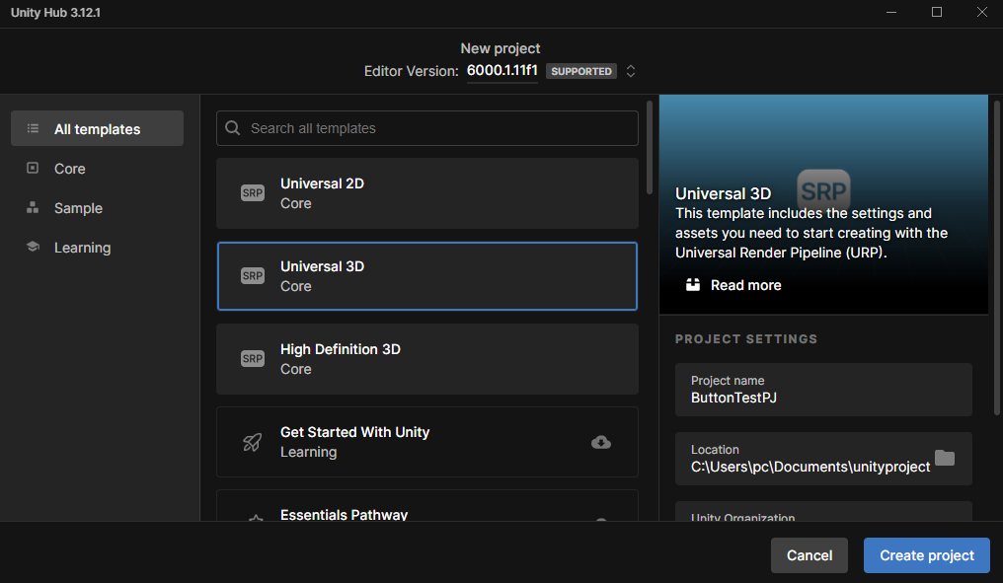The image size is (1003, 583).
Task: Select the Universal 2D template
Action: [x=427, y=193]
